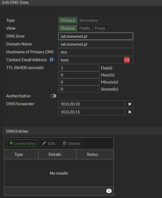This screenshot has width=162, height=198.
Task: Choose the Shadow view option
Action: 68,28
